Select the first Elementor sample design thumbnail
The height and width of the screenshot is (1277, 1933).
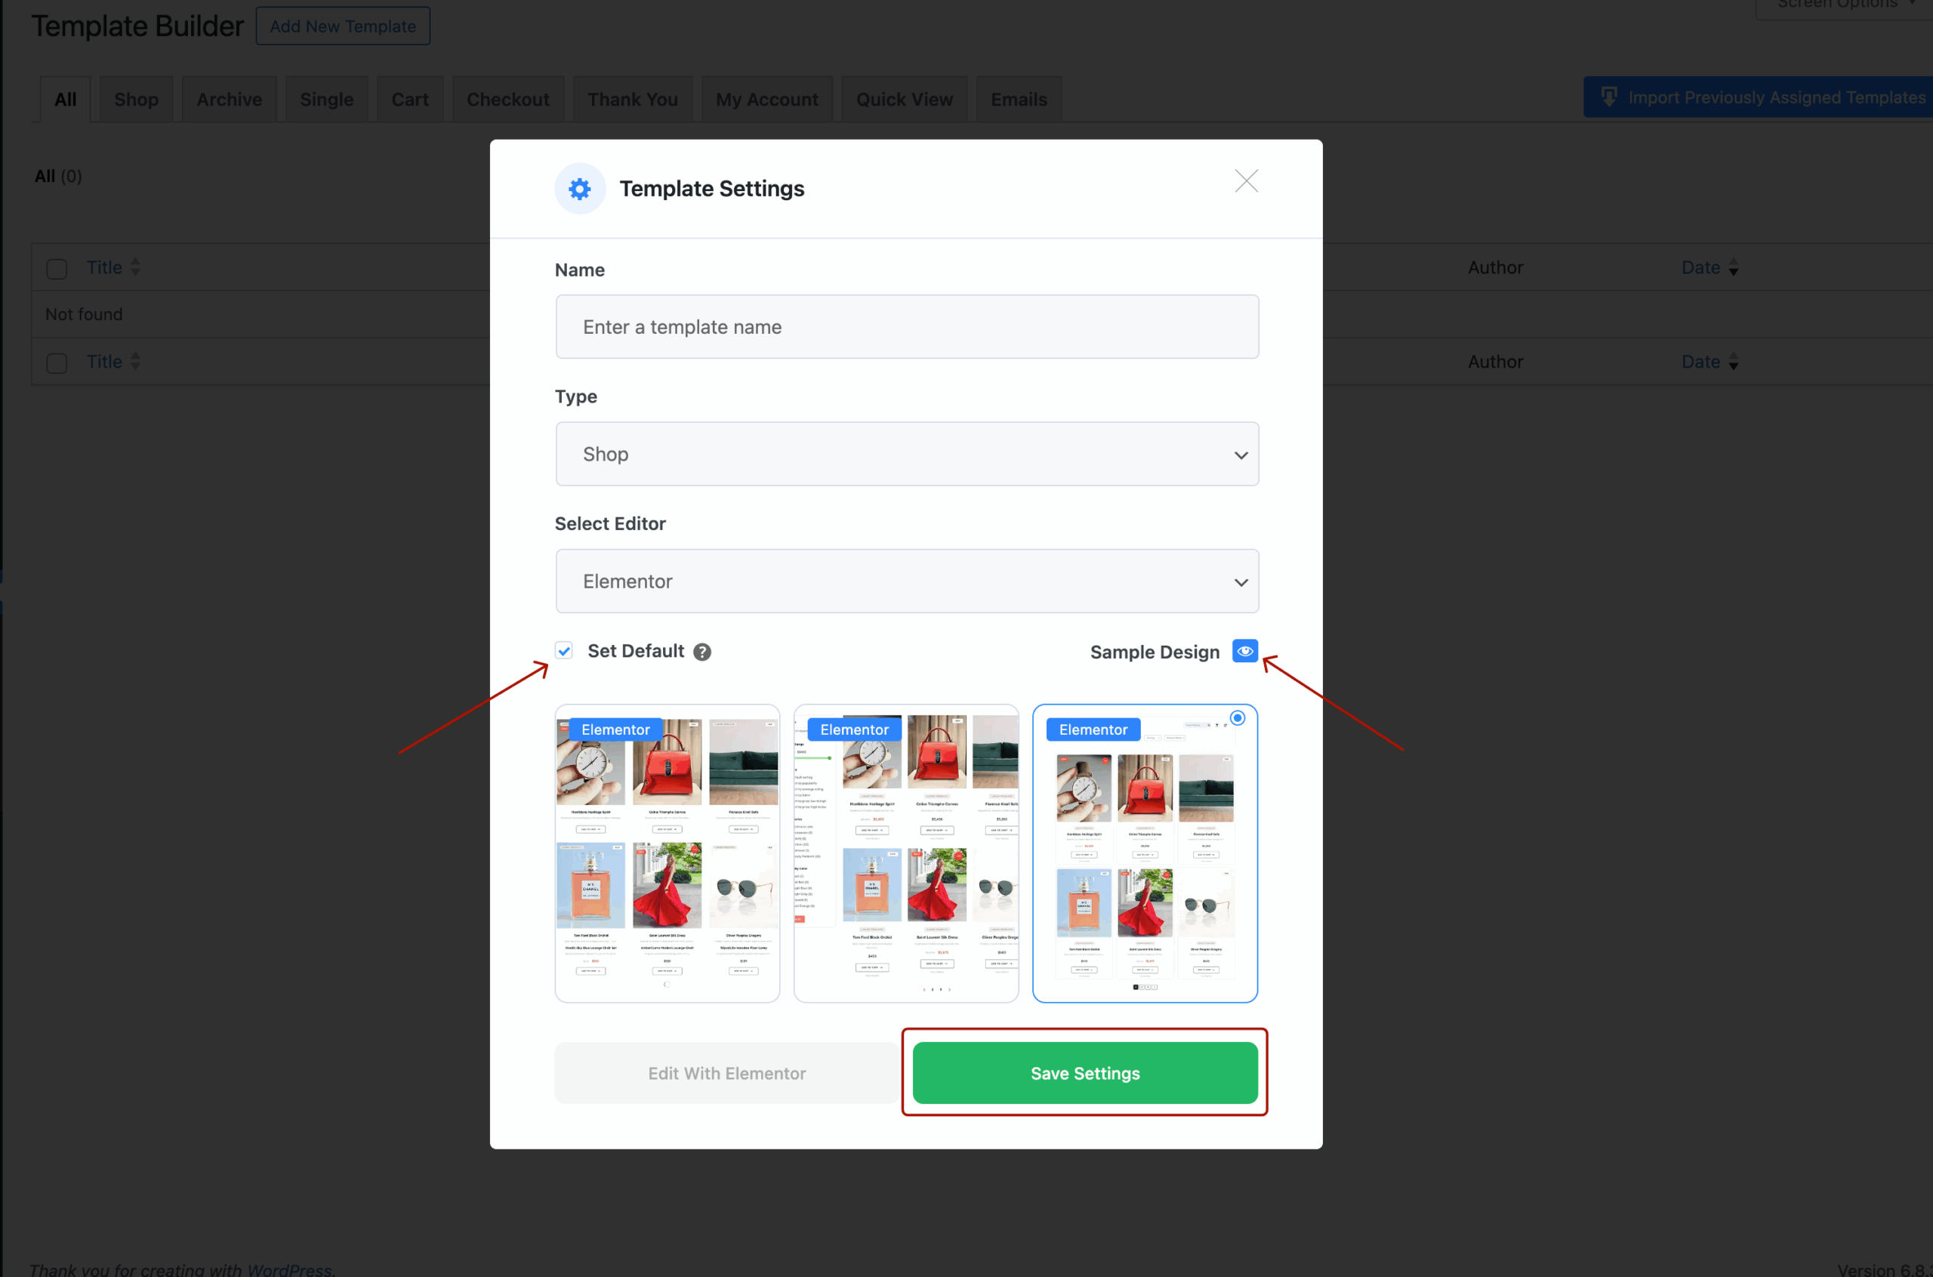pyautogui.click(x=666, y=853)
